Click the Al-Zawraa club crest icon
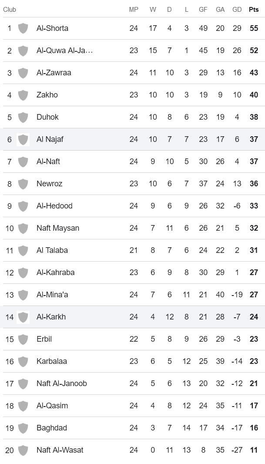The height and width of the screenshot is (464, 265). point(23,73)
